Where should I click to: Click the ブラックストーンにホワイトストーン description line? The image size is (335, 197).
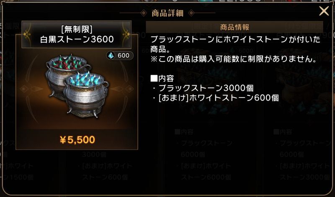coord(236,39)
